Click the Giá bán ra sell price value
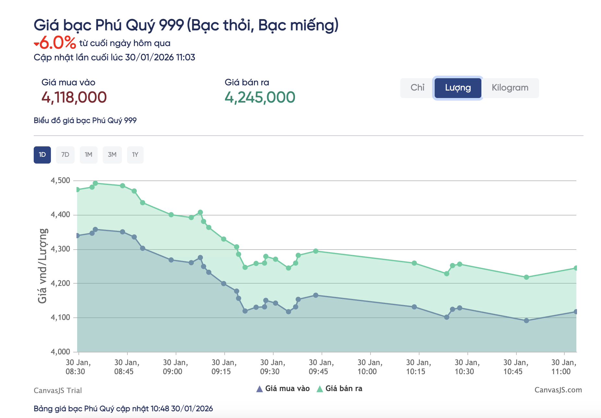 click(x=260, y=97)
